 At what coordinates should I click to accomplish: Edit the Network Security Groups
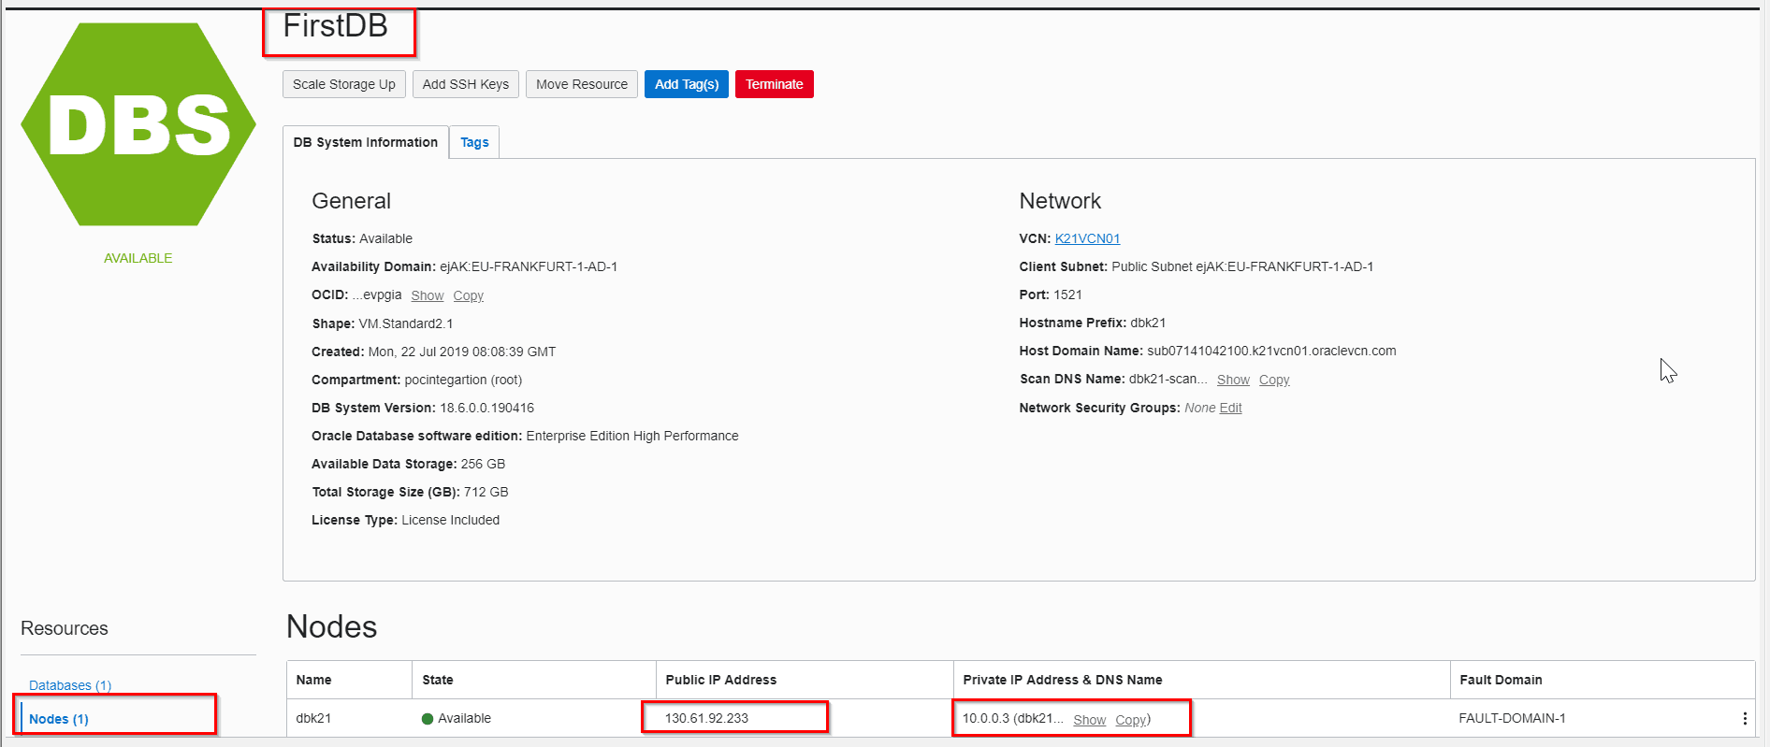(x=1230, y=408)
